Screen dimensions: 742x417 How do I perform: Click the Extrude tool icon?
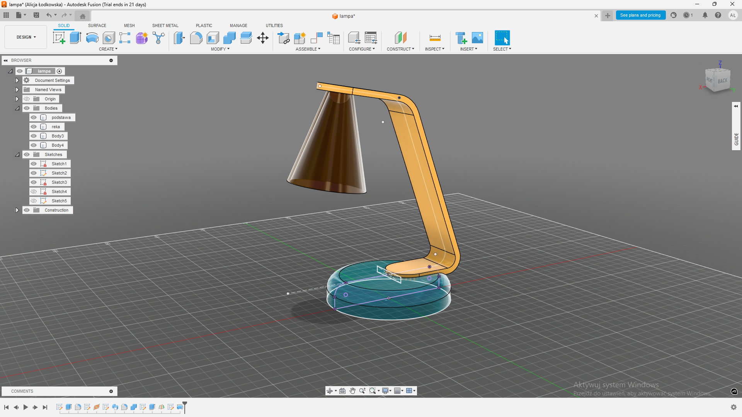(x=75, y=38)
